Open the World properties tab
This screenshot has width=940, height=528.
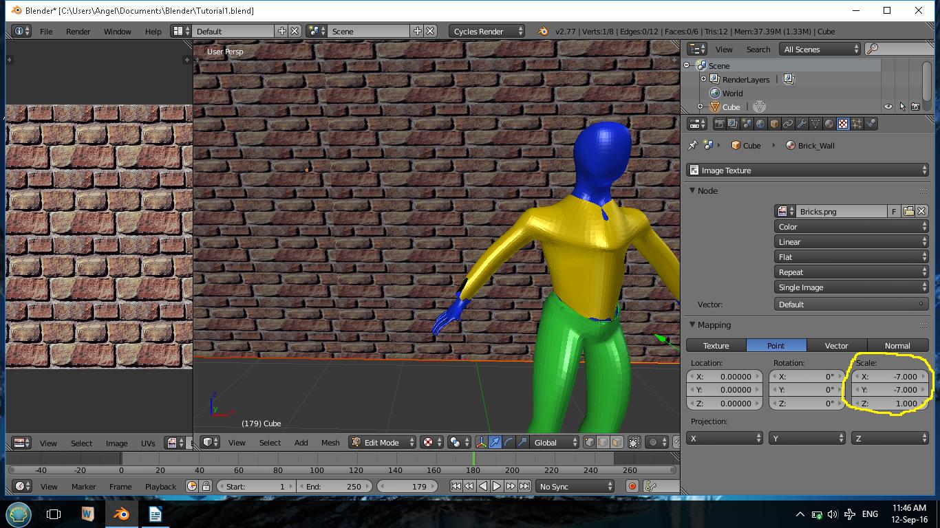pyautogui.click(x=760, y=124)
